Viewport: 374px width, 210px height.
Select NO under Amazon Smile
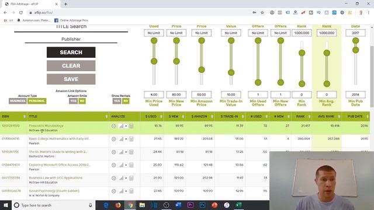point(82,101)
